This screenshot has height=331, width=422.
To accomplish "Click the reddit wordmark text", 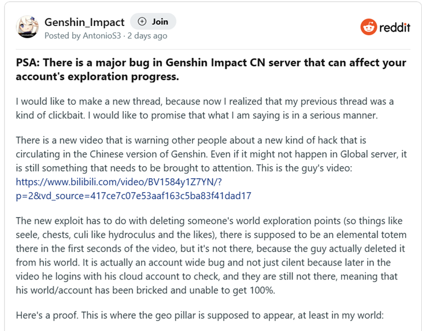I will 395,27.
